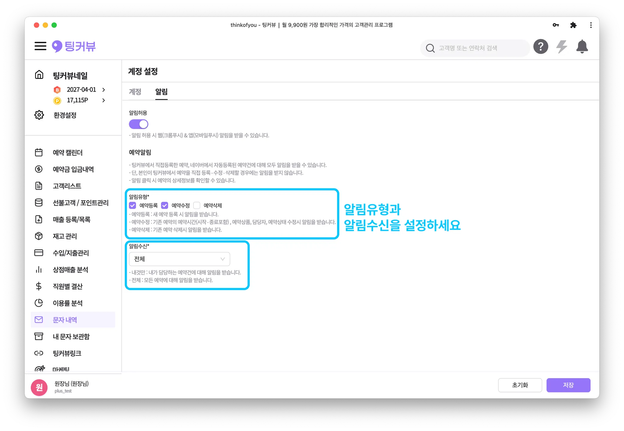Click the 재고 관리 box icon
Screen dimensions: 624x431
coord(39,236)
